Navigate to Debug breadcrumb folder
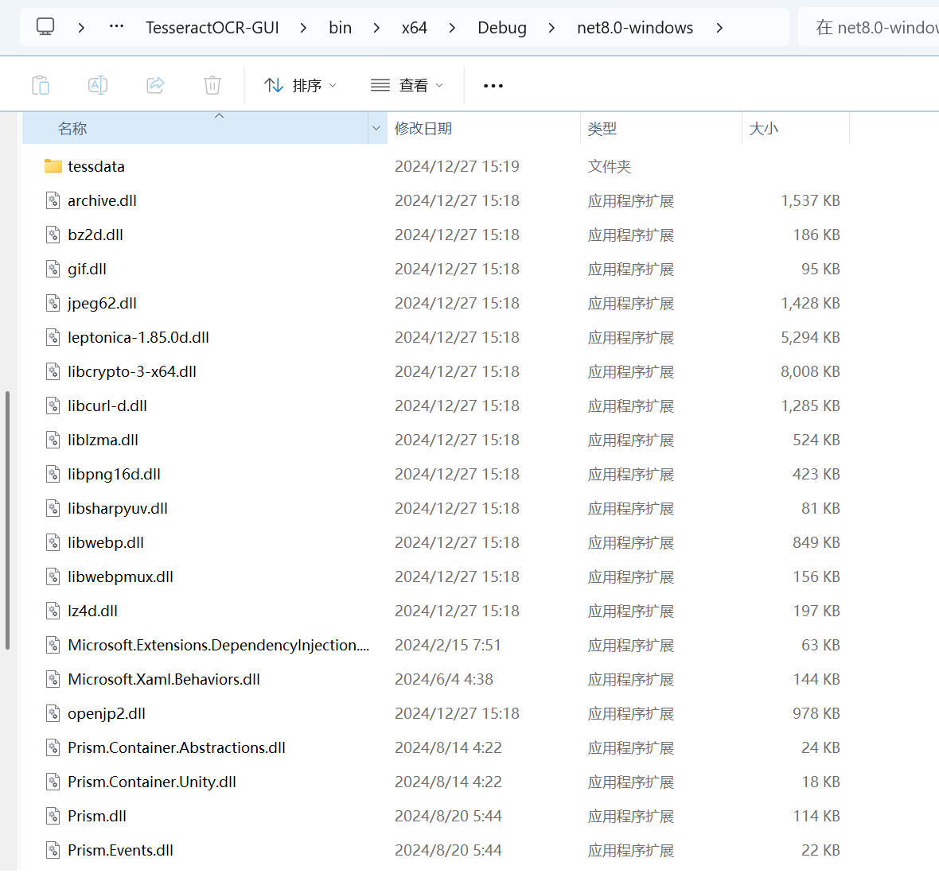939x881 pixels. point(502,28)
